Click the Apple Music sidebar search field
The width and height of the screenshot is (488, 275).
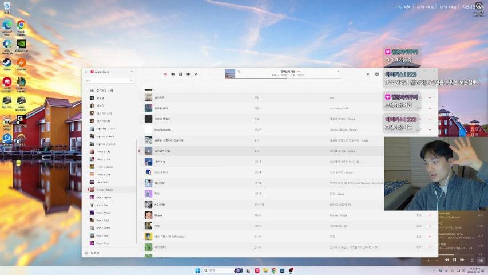[x=109, y=81]
